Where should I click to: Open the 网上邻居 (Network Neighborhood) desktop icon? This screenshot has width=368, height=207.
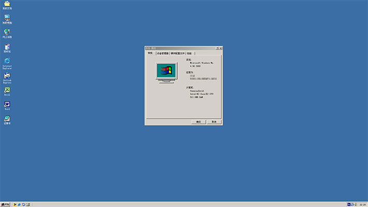click(7, 34)
